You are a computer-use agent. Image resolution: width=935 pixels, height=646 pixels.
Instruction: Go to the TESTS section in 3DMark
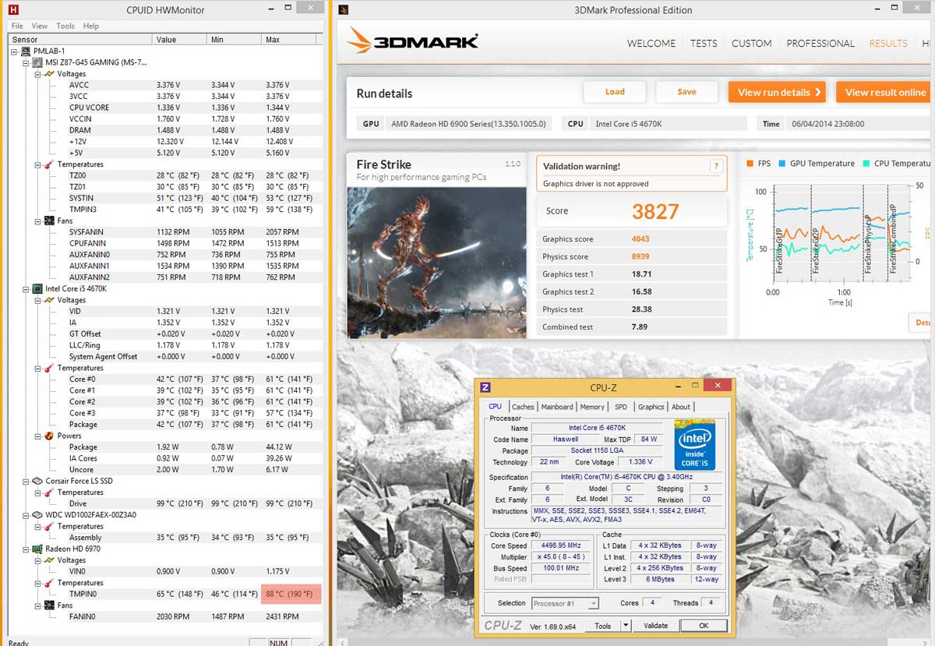pyautogui.click(x=704, y=44)
